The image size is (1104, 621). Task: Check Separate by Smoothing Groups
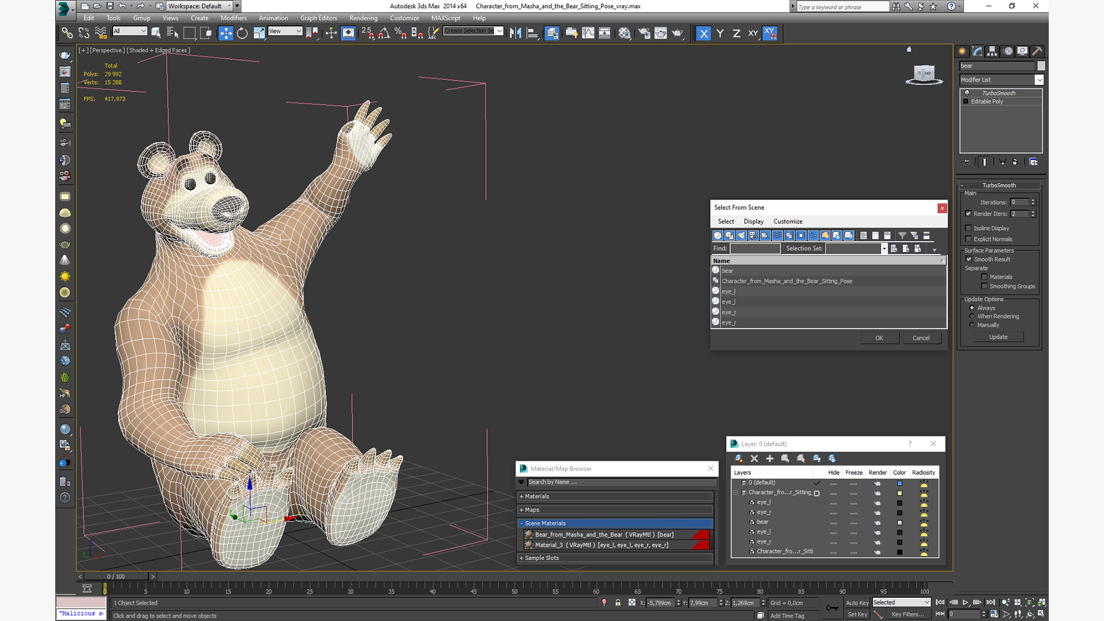tap(984, 286)
